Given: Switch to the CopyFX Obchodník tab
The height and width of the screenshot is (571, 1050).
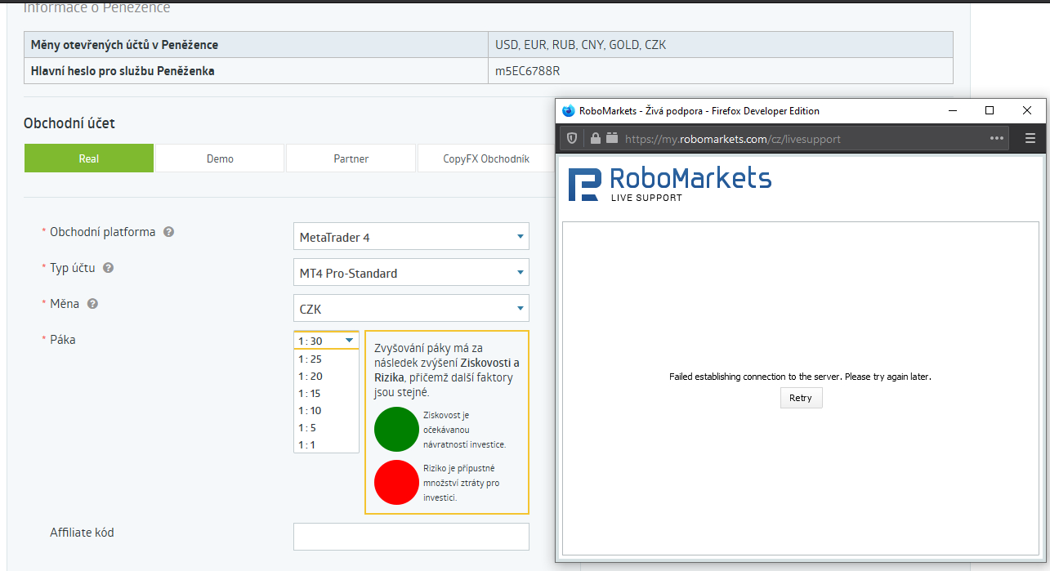Looking at the screenshot, I should [x=486, y=158].
